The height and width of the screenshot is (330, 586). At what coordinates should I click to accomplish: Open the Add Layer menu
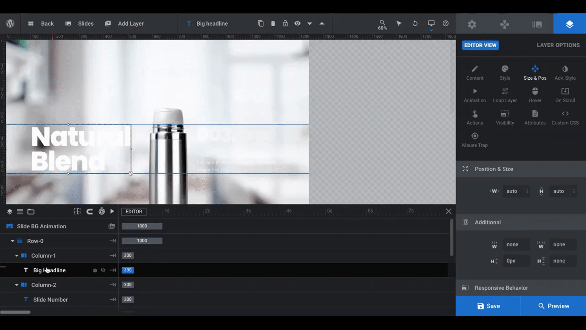pos(124,23)
